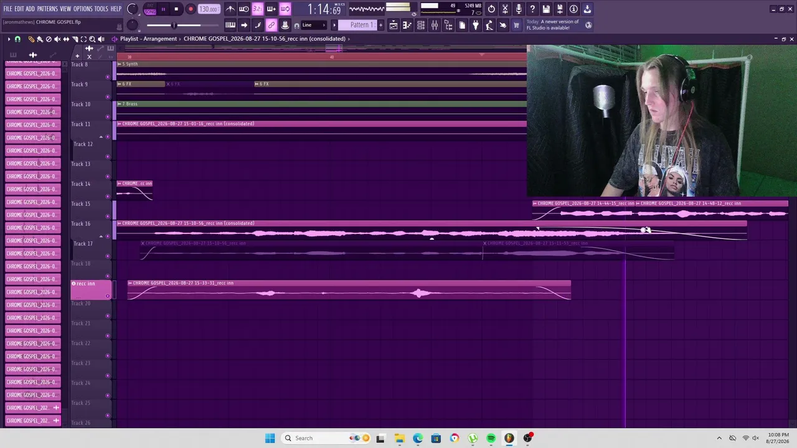Collapse the Track 11 group arrow
The width and height of the screenshot is (797, 448).
coord(101,137)
